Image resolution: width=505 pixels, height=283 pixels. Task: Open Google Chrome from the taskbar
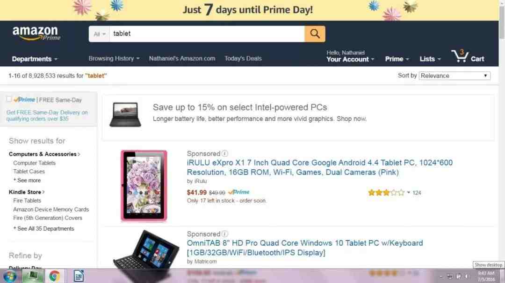tap(54, 276)
